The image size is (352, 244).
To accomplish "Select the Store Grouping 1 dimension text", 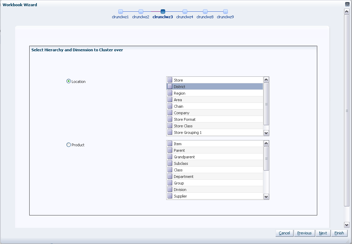I will (188, 132).
